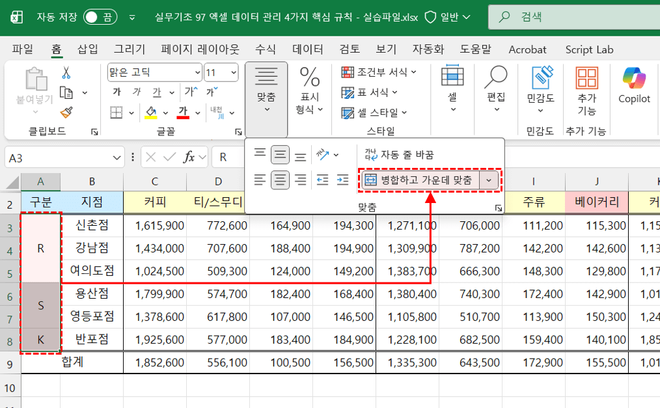Click the Cut scissors icon
Screen dimensions: 660x408
[66, 73]
